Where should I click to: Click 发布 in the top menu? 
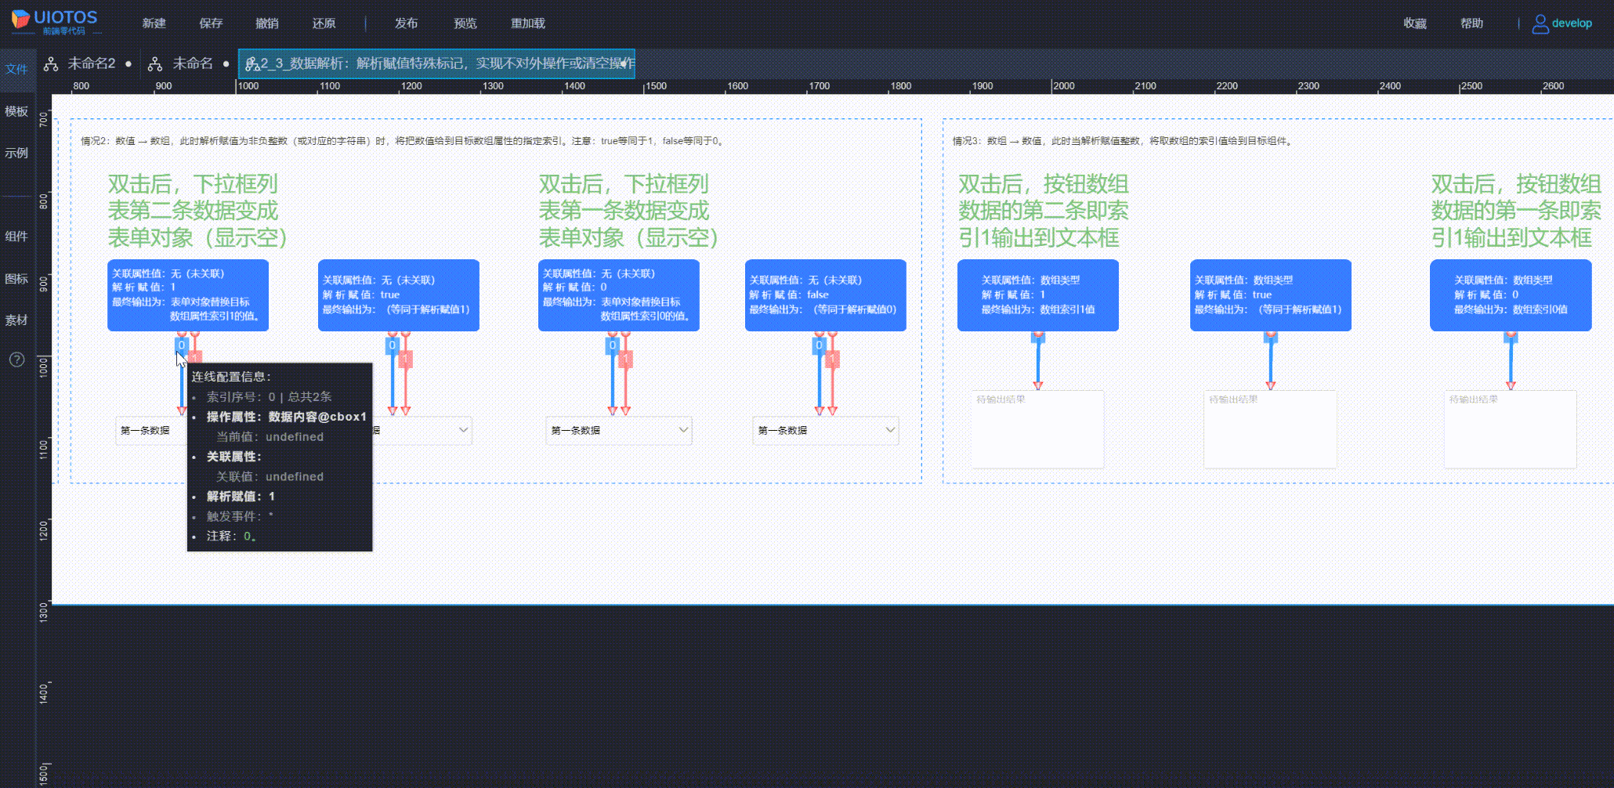pyautogui.click(x=406, y=23)
